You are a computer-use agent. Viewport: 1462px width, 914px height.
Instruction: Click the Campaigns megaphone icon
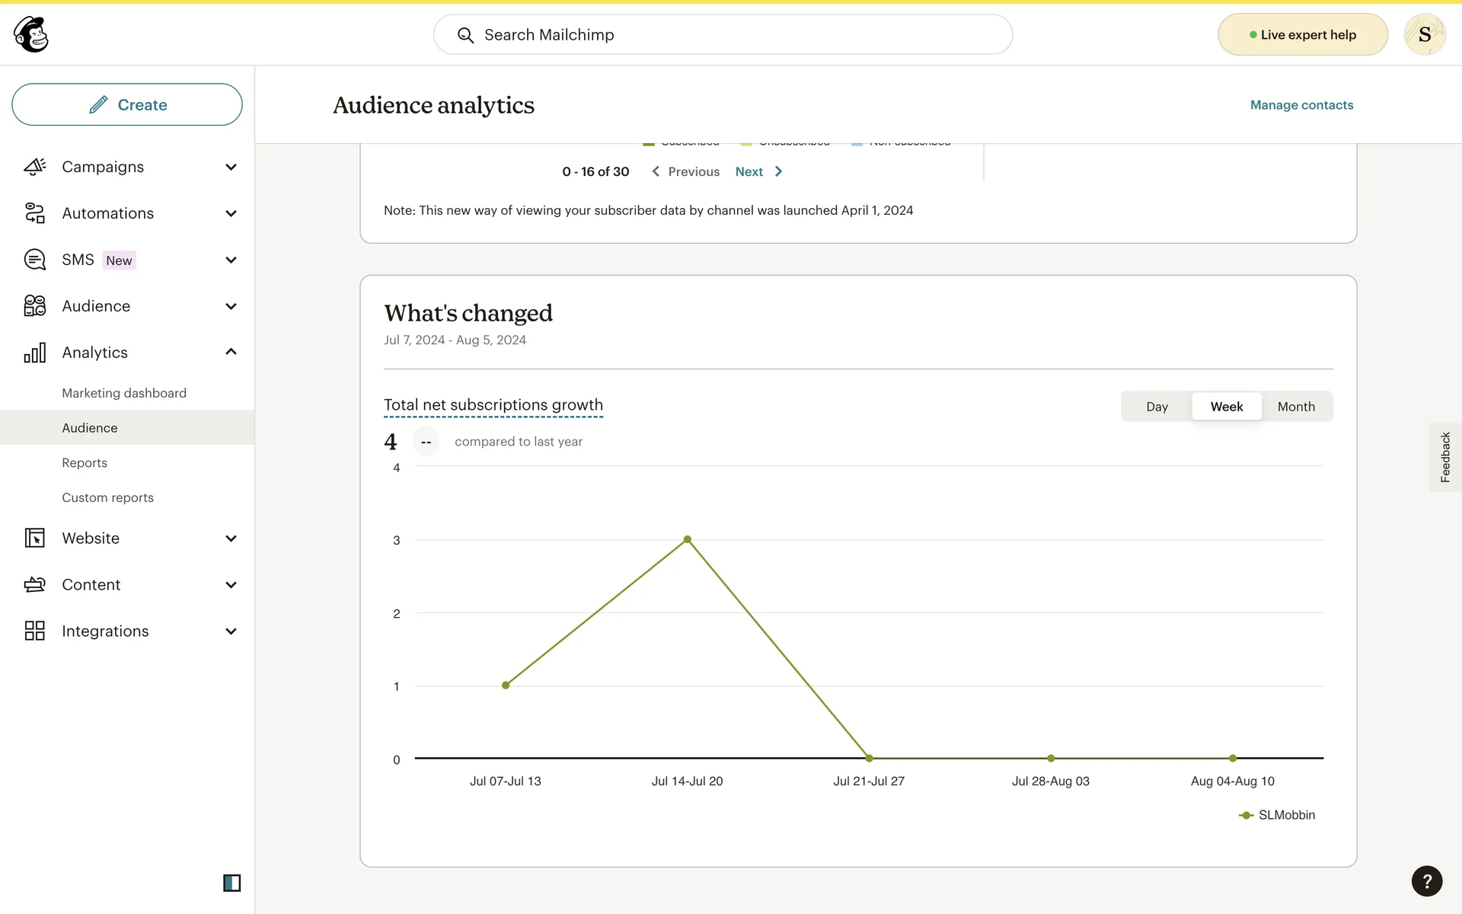pos(35,167)
